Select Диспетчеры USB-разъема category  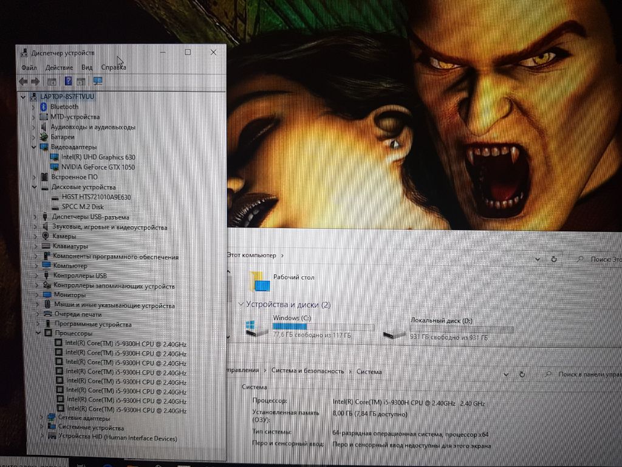(91, 217)
